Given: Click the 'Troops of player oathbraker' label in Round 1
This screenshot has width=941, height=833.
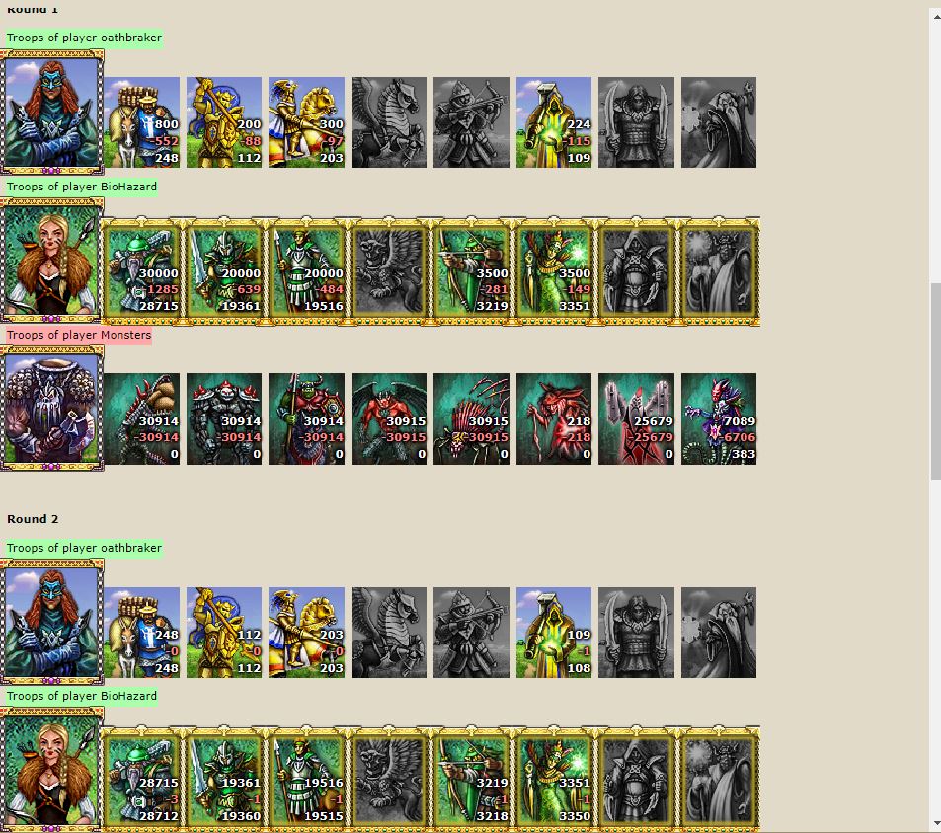Looking at the screenshot, I should click(x=84, y=38).
